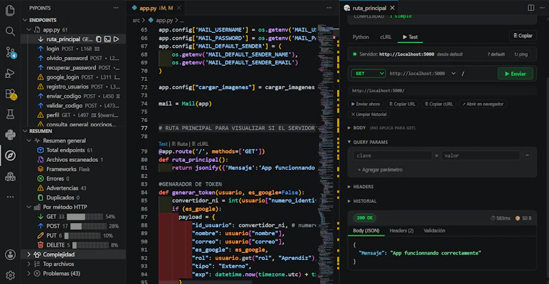Expand the Top archivos group

tap(29, 264)
